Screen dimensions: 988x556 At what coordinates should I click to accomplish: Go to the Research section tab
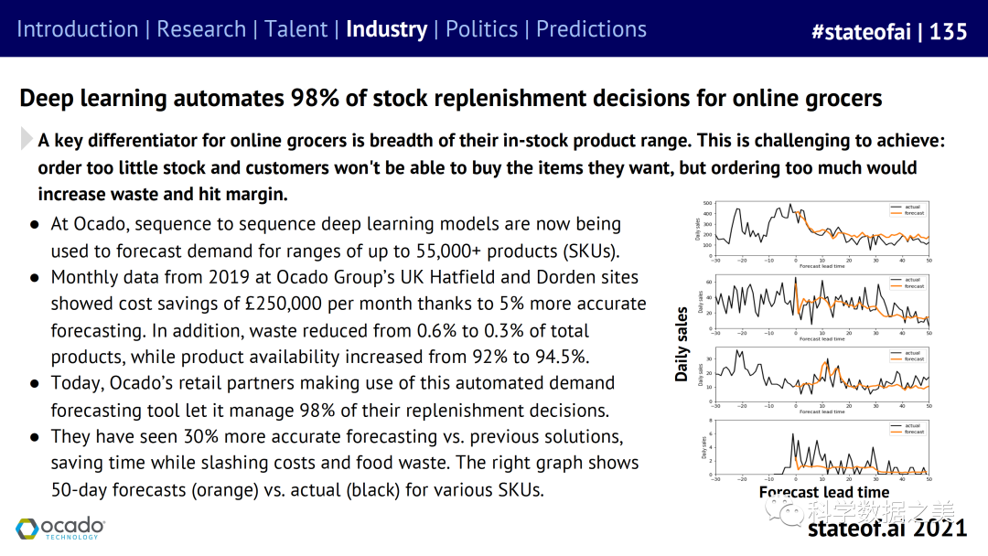[x=201, y=29]
